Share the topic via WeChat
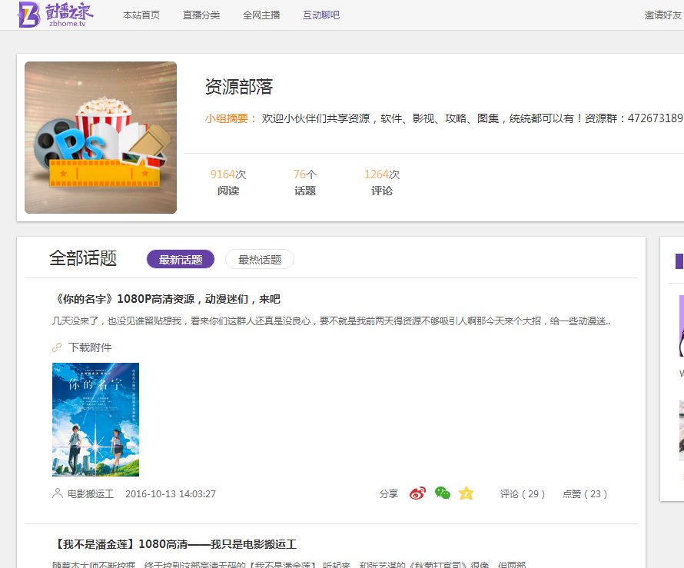Viewport: 684px width, 568px height. tap(441, 493)
